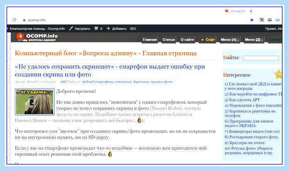Screen dimensions: 289x171
Task: Open Компьютерная помощь - Ocomp.info admin link
Action: [x=37, y=29]
